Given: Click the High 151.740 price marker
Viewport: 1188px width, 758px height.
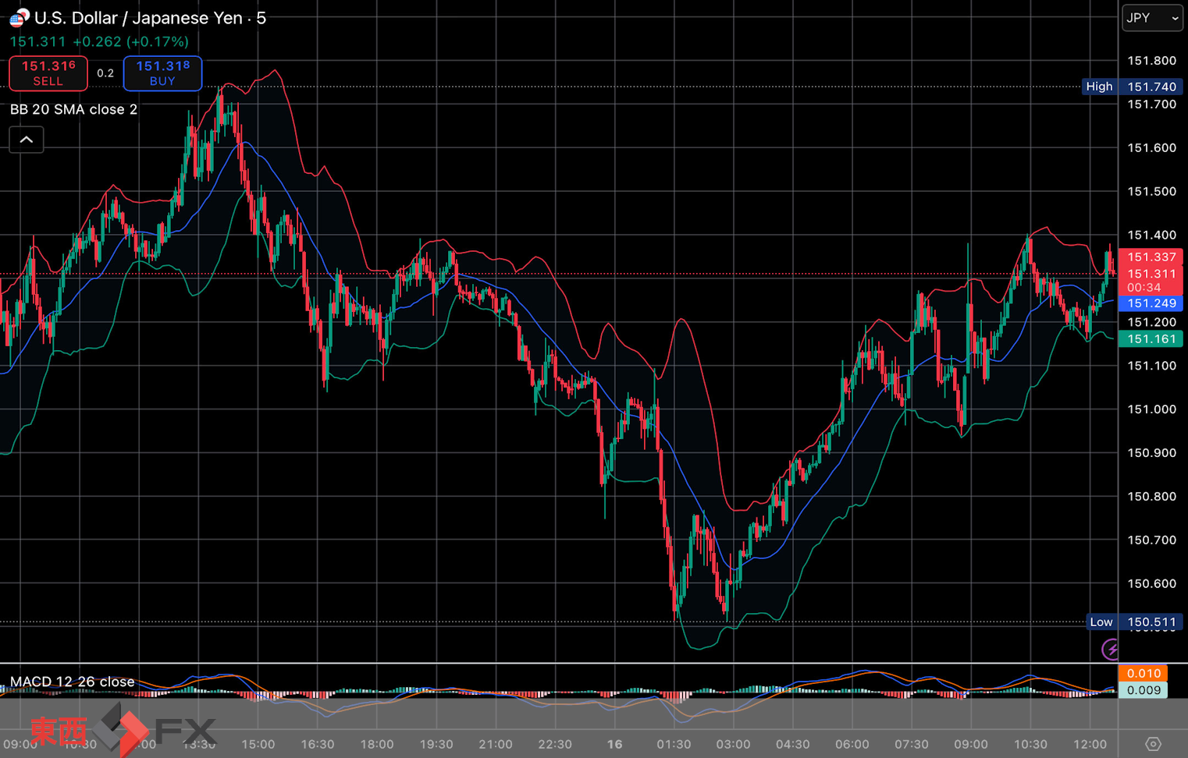Looking at the screenshot, I should point(1132,87).
